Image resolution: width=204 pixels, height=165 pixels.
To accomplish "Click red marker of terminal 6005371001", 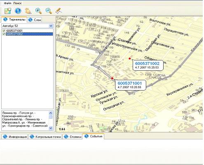I will [112, 78].
